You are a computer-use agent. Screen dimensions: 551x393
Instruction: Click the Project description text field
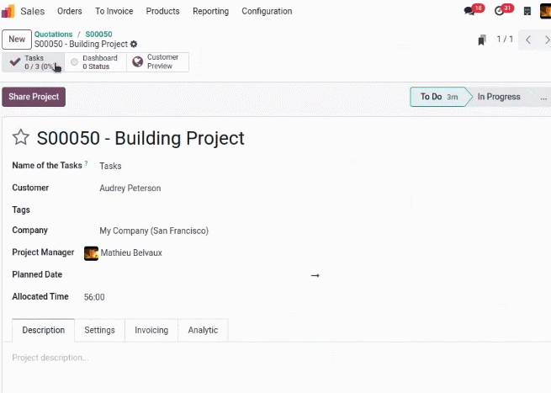coord(274,358)
